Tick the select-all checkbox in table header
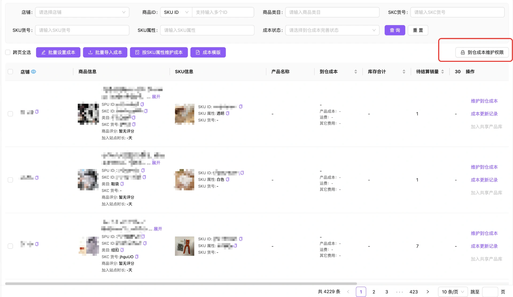This screenshot has height=297, width=513. pyautogui.click(x=10, y=71)
